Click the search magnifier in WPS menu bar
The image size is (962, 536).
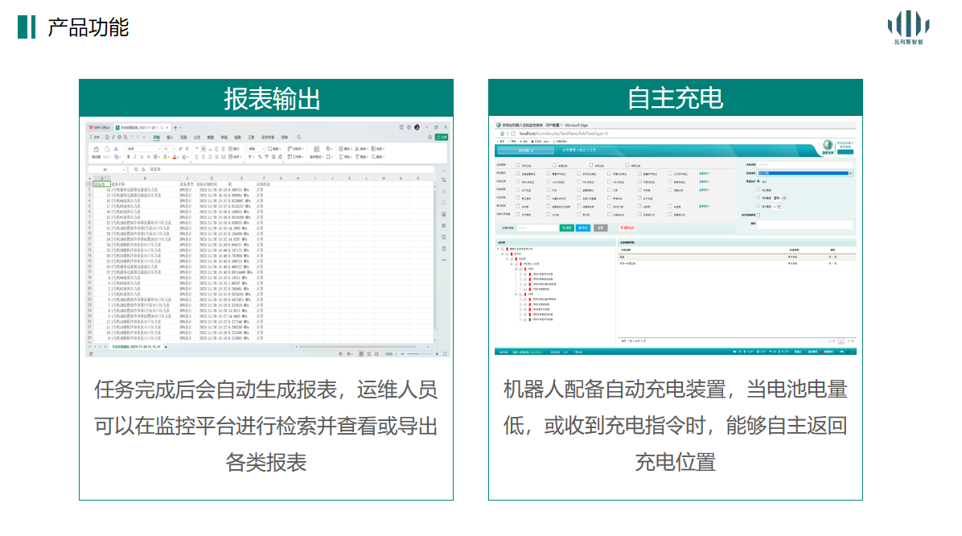point(299,138)
